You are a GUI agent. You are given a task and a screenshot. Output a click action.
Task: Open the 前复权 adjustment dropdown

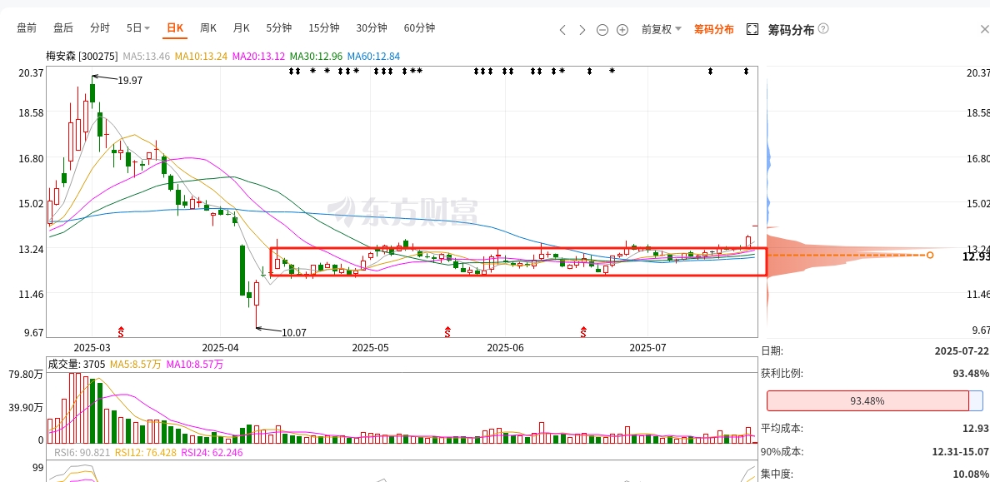(x=662, y=29)
